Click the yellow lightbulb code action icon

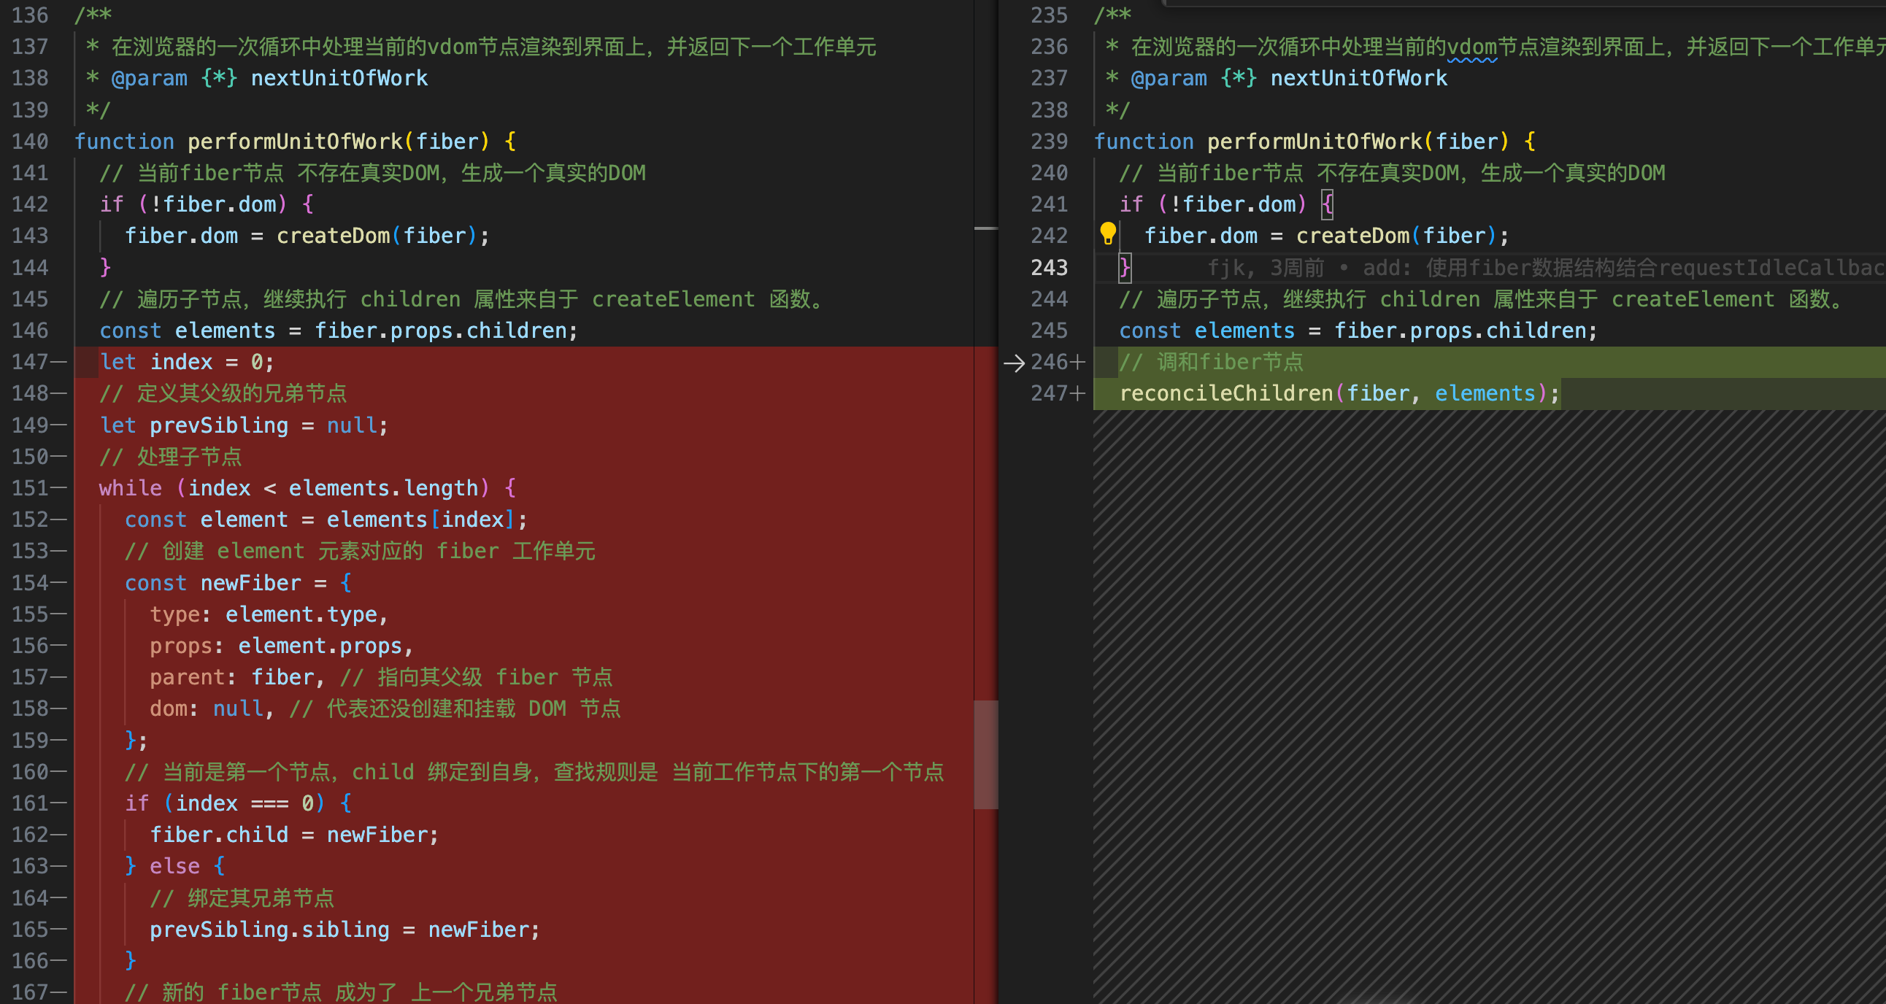click(x=1108, y=234)
